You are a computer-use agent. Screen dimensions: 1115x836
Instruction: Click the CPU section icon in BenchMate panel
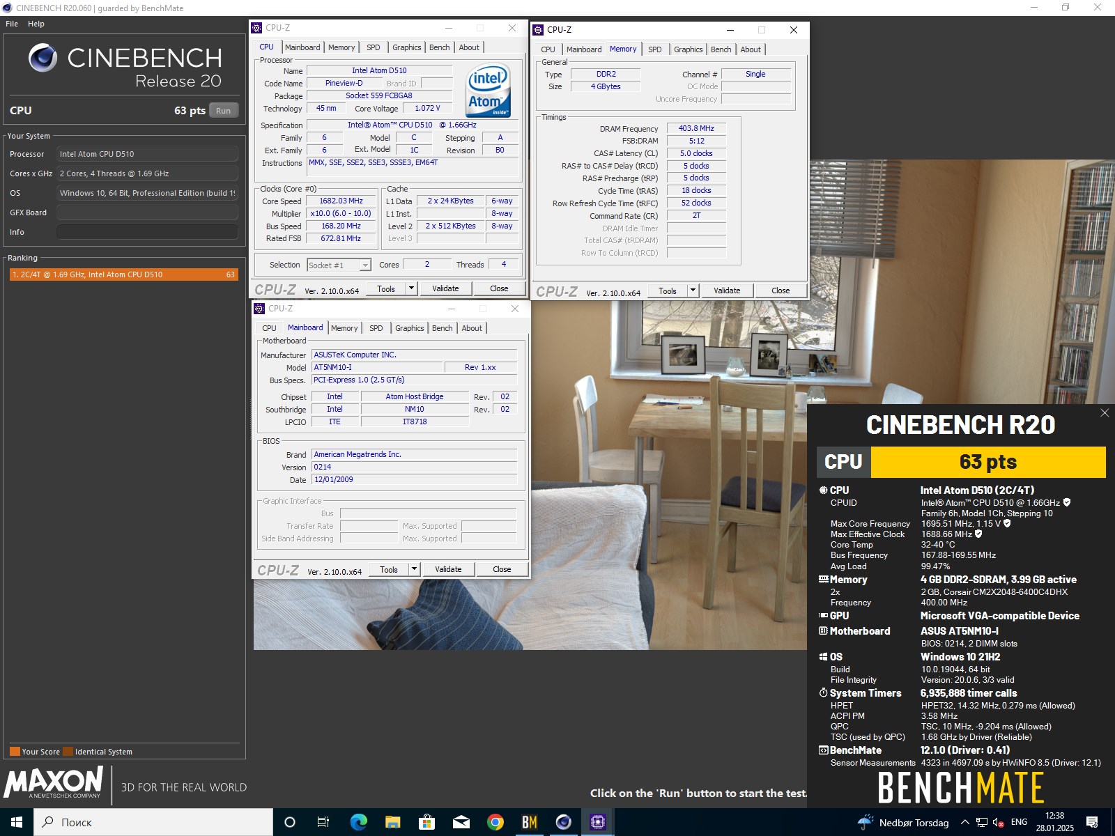pos(823,490)
